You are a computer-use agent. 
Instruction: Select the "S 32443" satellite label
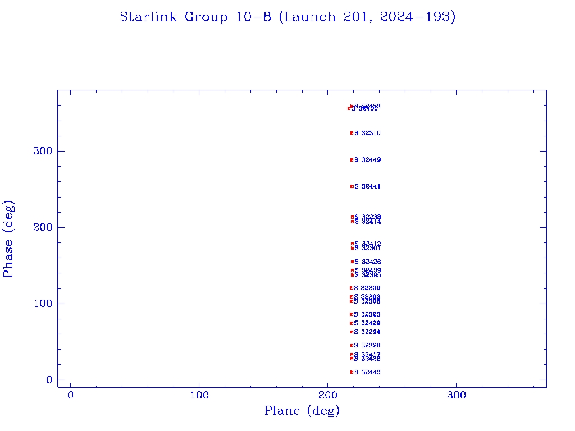(x=367, y=372)
